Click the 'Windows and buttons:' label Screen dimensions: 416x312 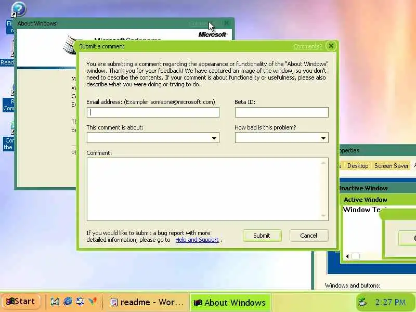pos(352,285)
